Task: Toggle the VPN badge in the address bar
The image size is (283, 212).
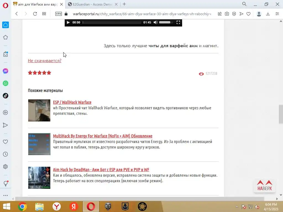Action: 59,14
